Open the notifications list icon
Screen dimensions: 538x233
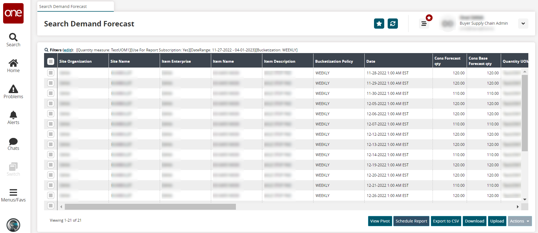click(x=424, y=24)
